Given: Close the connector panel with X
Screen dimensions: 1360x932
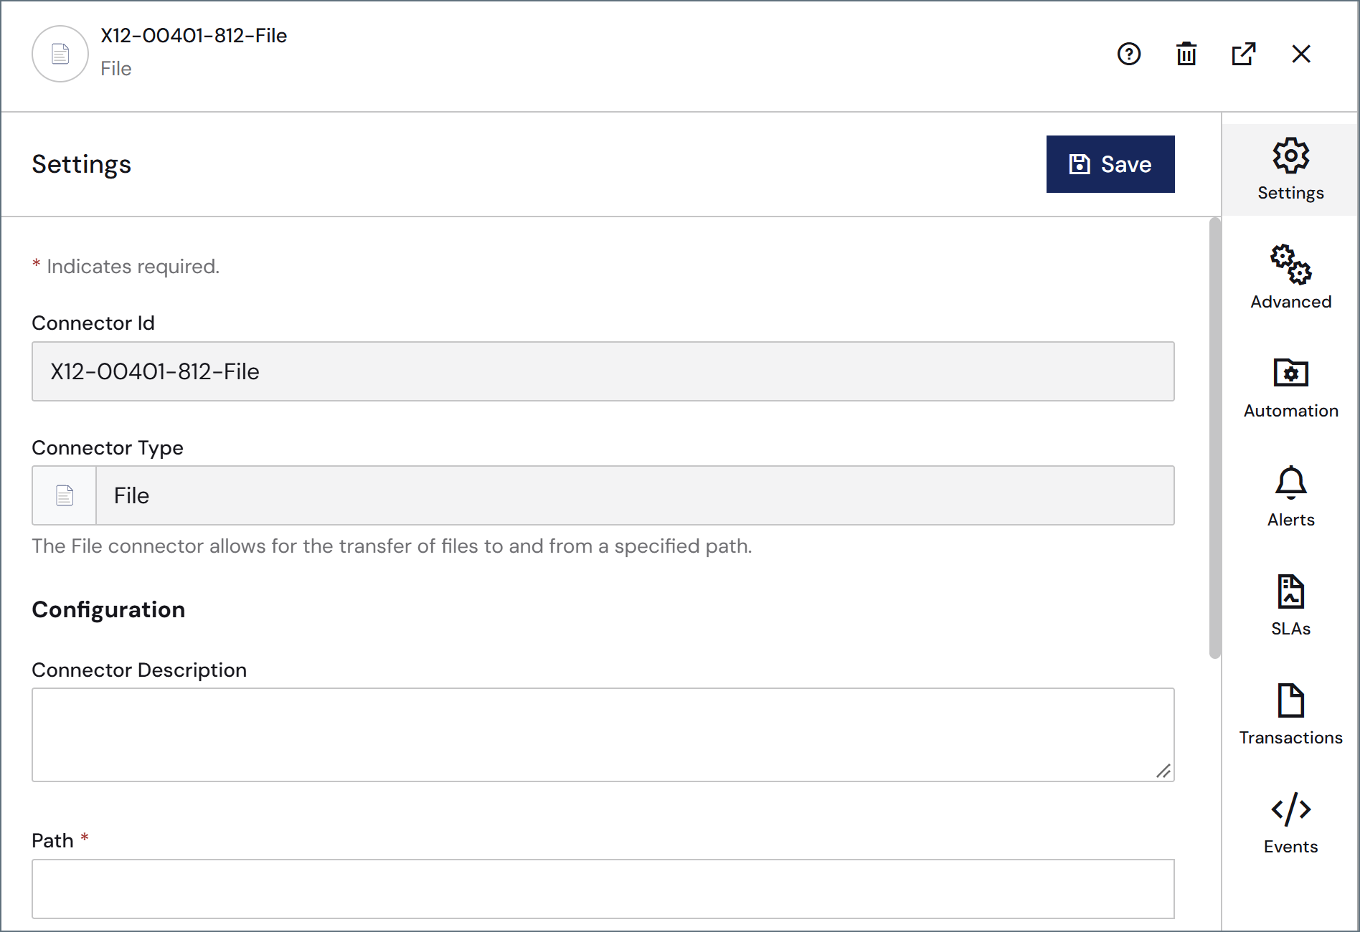Looking at the screenshot, I should pos(1301,54).
